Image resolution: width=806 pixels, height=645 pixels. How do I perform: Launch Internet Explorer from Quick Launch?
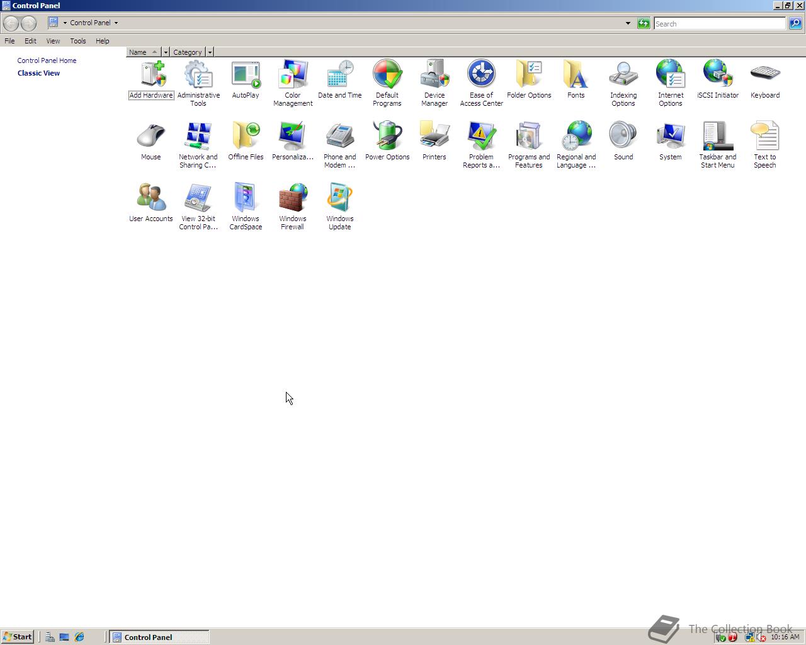pos(79,637)
